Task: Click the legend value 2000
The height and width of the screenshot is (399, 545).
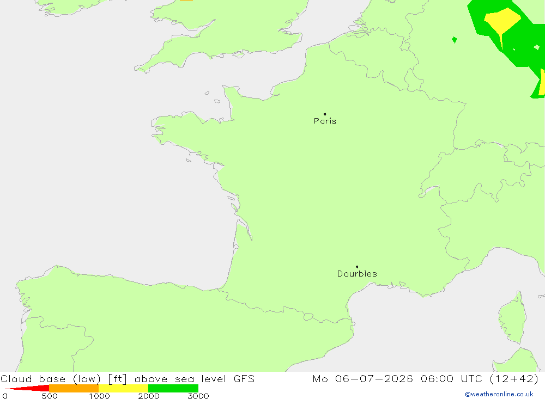Action: (149, 396)
